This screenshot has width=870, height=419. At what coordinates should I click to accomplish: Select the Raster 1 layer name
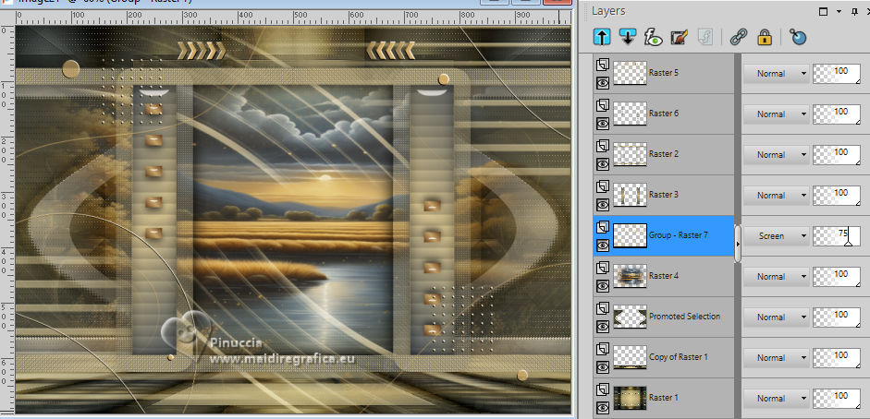tap(664, 398)
